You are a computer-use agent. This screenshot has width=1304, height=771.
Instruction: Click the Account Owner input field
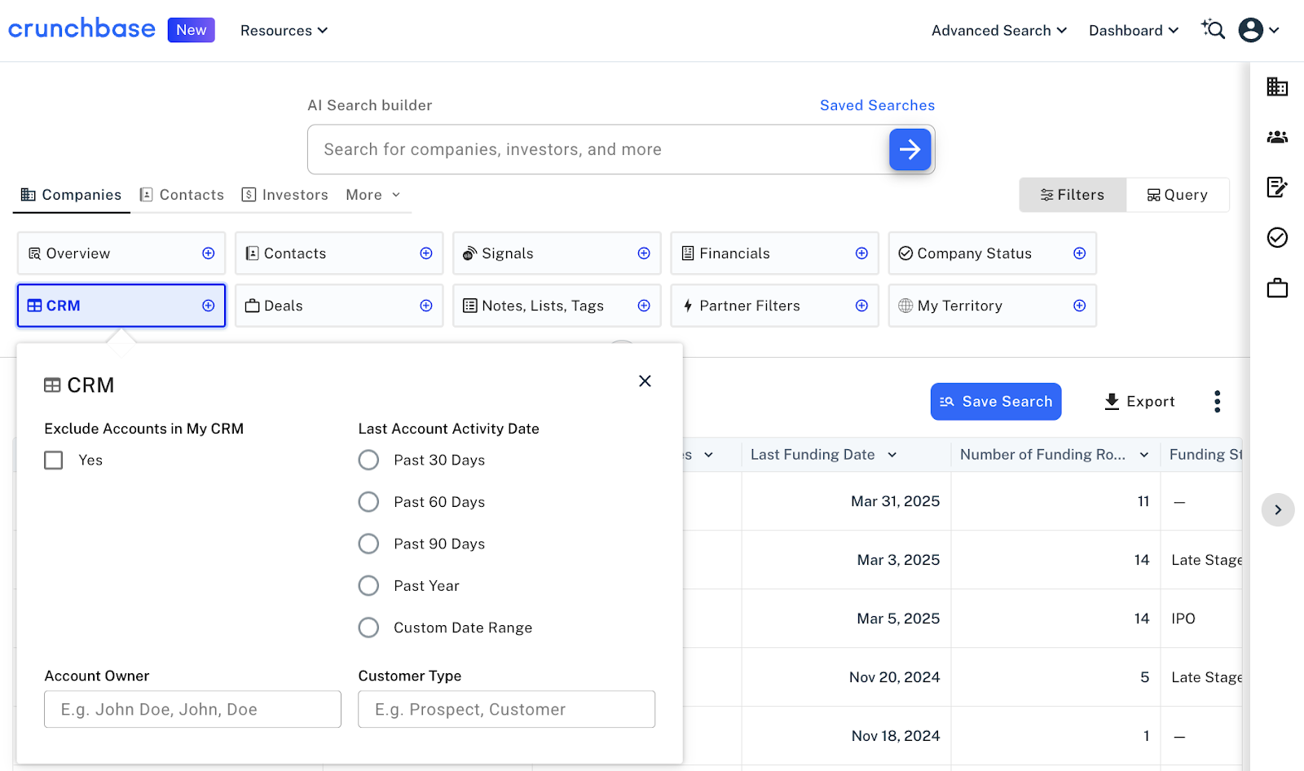click(192, 709)
